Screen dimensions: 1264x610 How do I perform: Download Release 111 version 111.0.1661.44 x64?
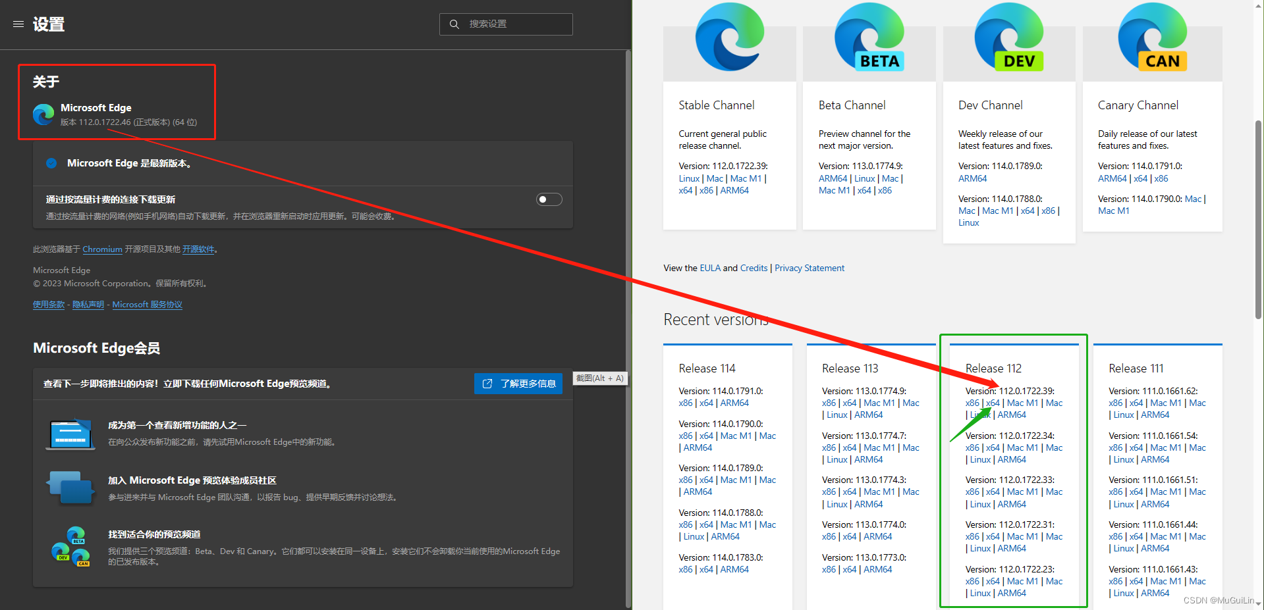point(1136,536)
